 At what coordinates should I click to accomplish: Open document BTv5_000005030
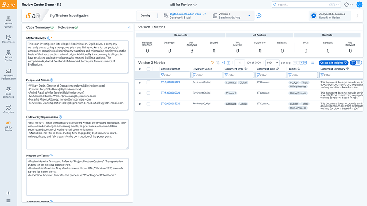point(170,103)
